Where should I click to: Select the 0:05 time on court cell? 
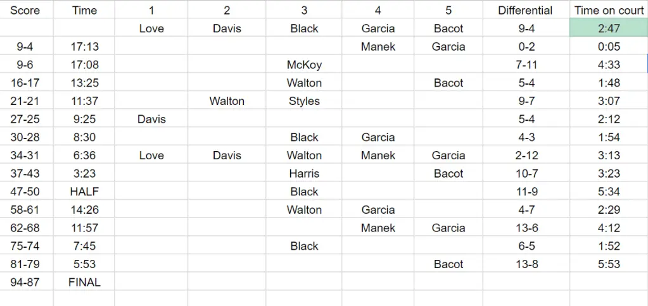pyautogui.click(x=609, y=47)
